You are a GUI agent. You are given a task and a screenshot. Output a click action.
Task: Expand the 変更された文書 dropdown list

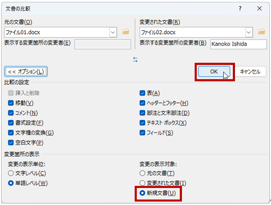tap(249, 32)
